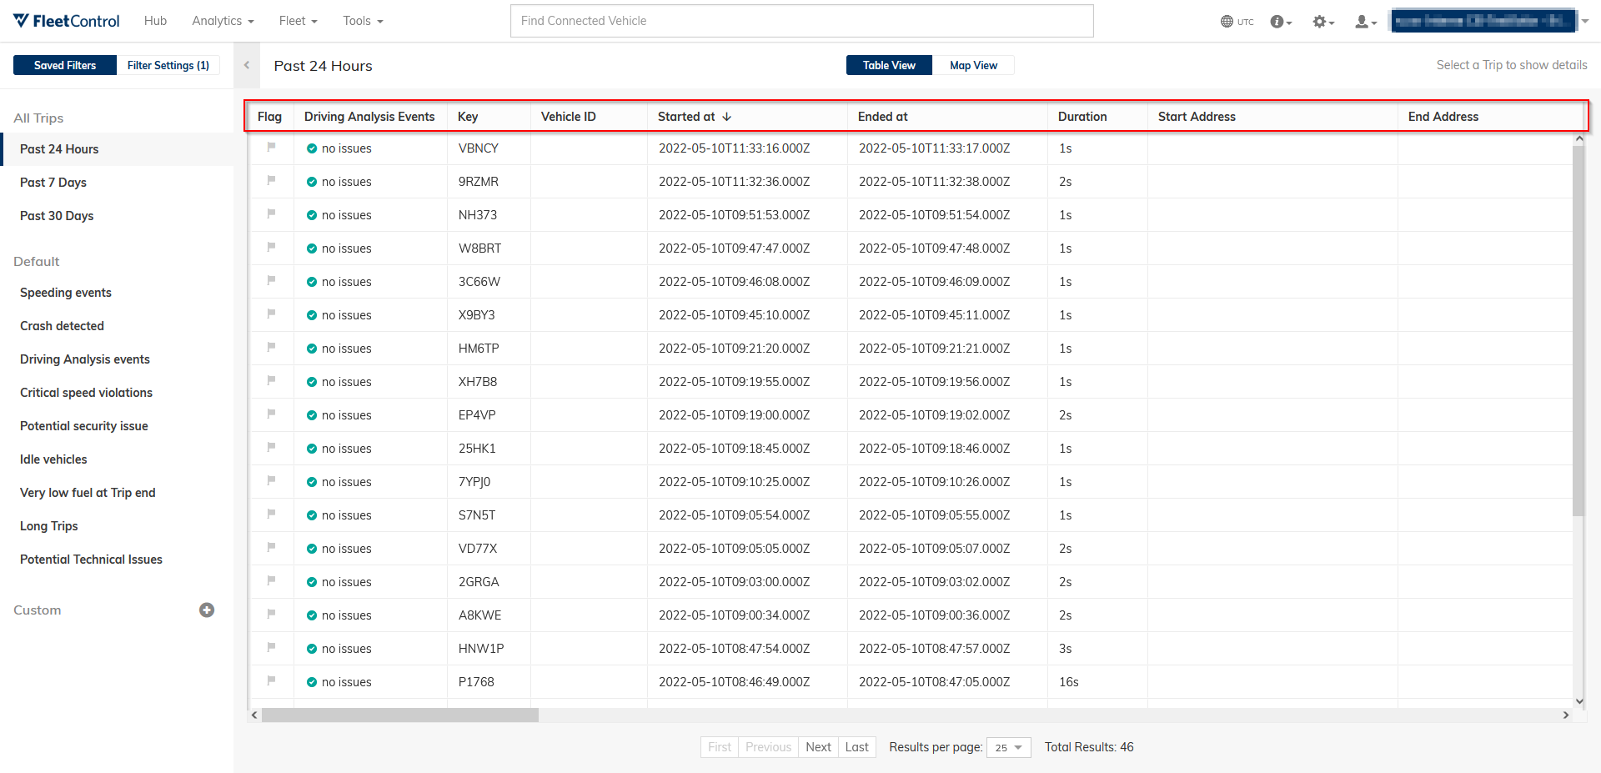Click the flag icon for trip S7N5T
The image size is (1601, 773).
click(271, 514)
